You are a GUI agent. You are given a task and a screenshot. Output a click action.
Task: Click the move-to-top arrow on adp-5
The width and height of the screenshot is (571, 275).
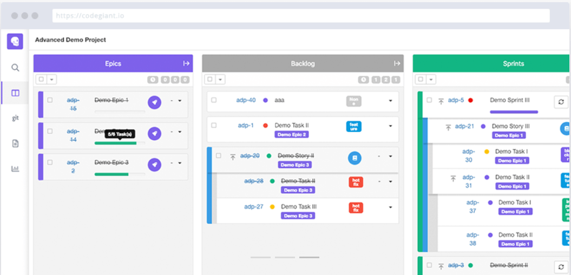pos(441,101)
